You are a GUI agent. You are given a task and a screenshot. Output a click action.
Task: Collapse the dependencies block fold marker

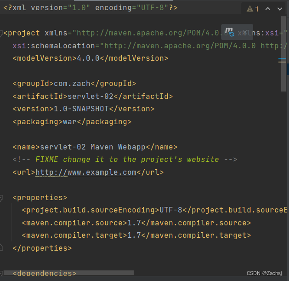[1, 273]
